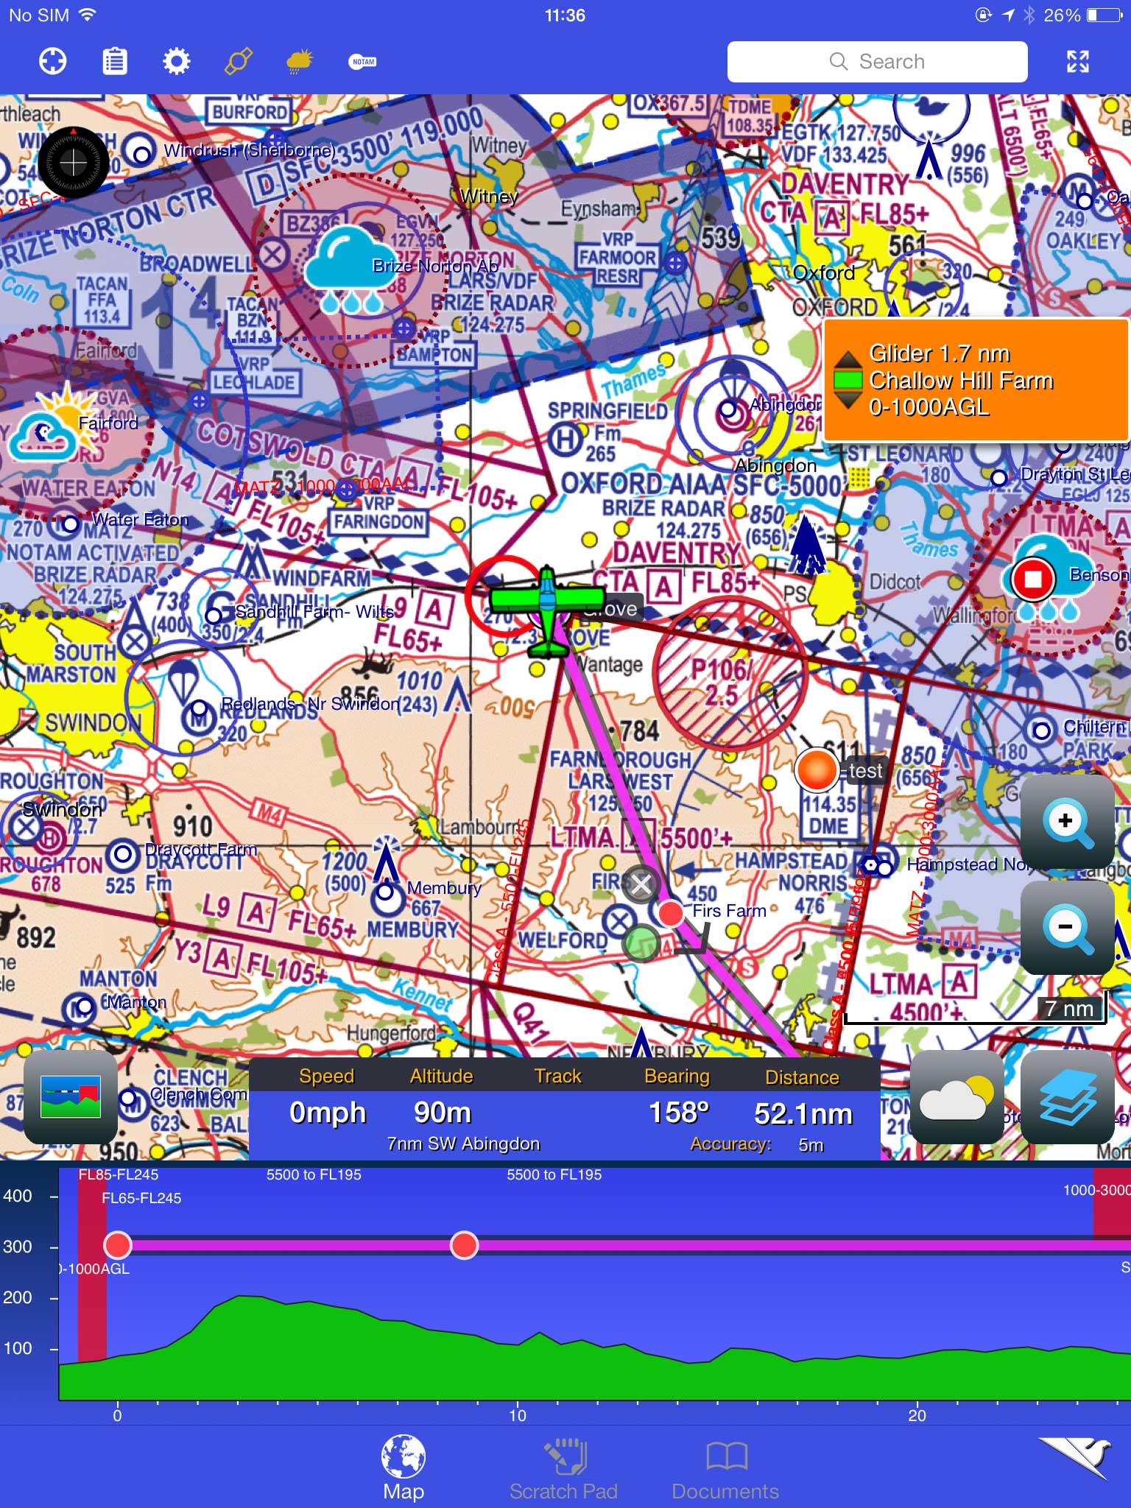Tap the Accuracy 5m readout

point(757,1144)
